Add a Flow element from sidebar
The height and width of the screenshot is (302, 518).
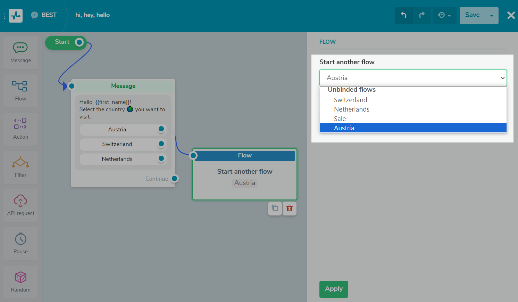click(x=20, y=86)
